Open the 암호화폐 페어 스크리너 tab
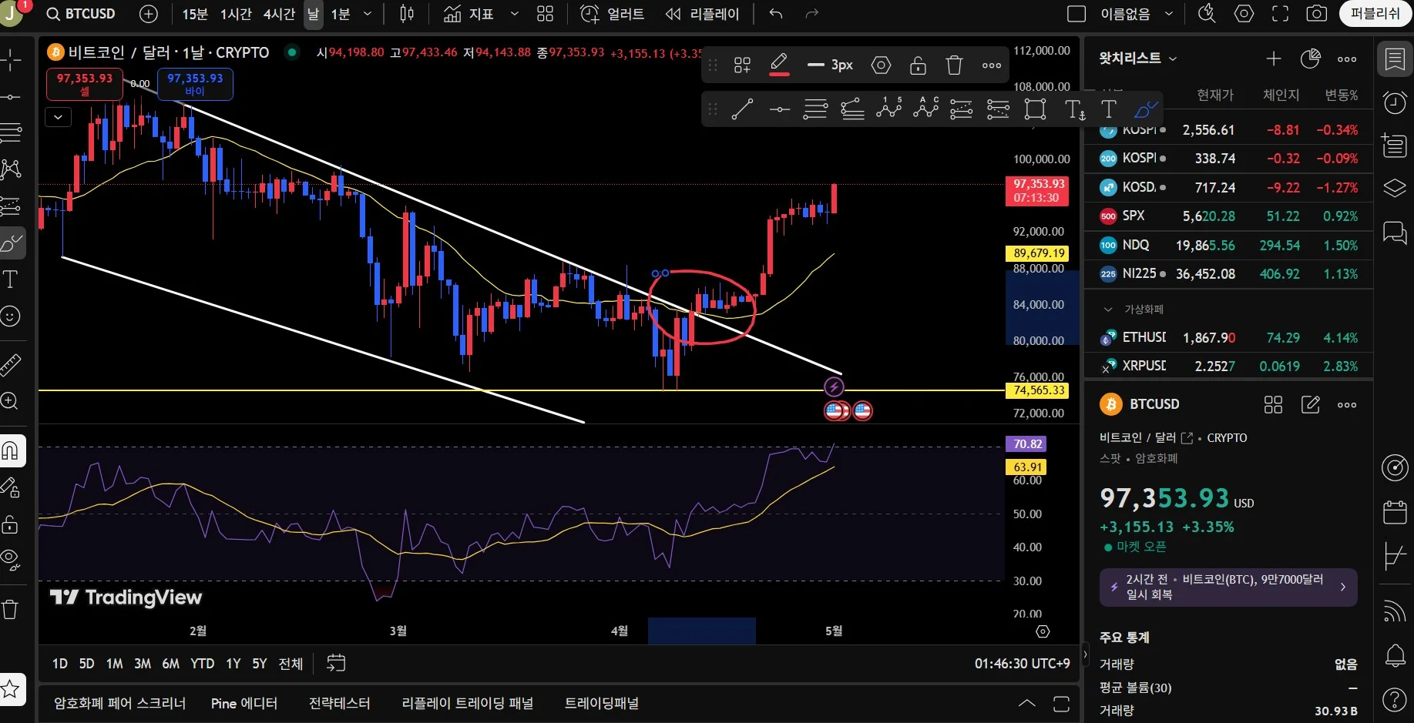Viewport: 1414px width, 723px height. tap(119, 703)
